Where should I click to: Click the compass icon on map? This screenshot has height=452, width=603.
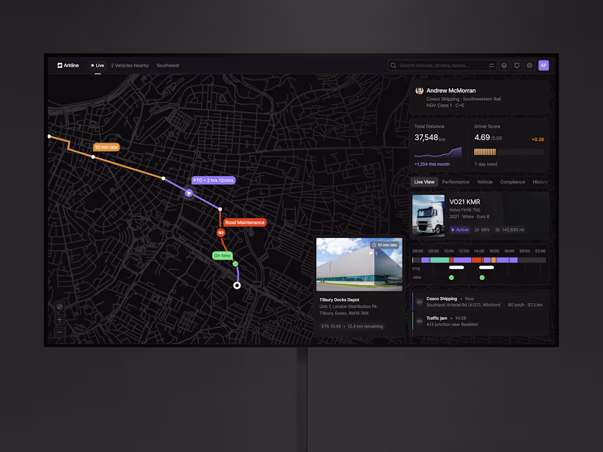[x=60, y=307]
